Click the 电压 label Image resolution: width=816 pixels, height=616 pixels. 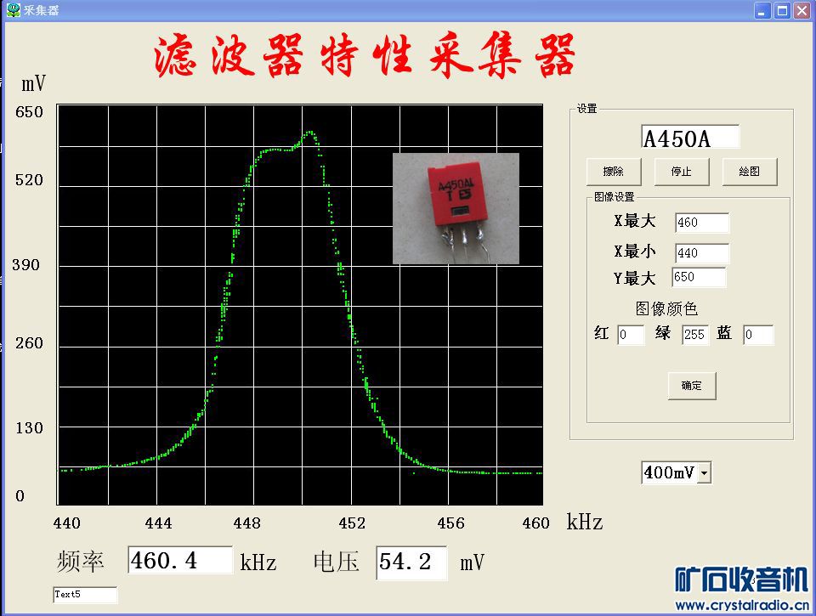coord(337,562)
